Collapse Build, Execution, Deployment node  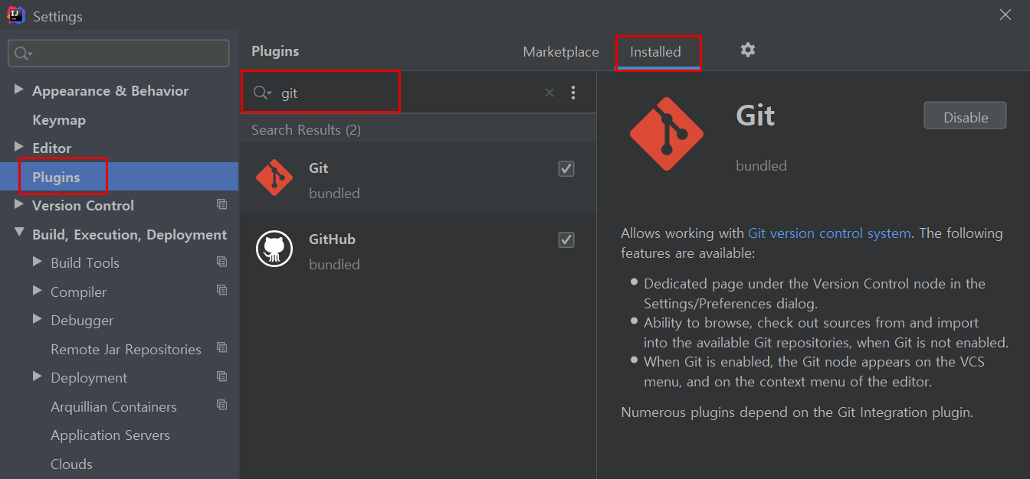18,233
